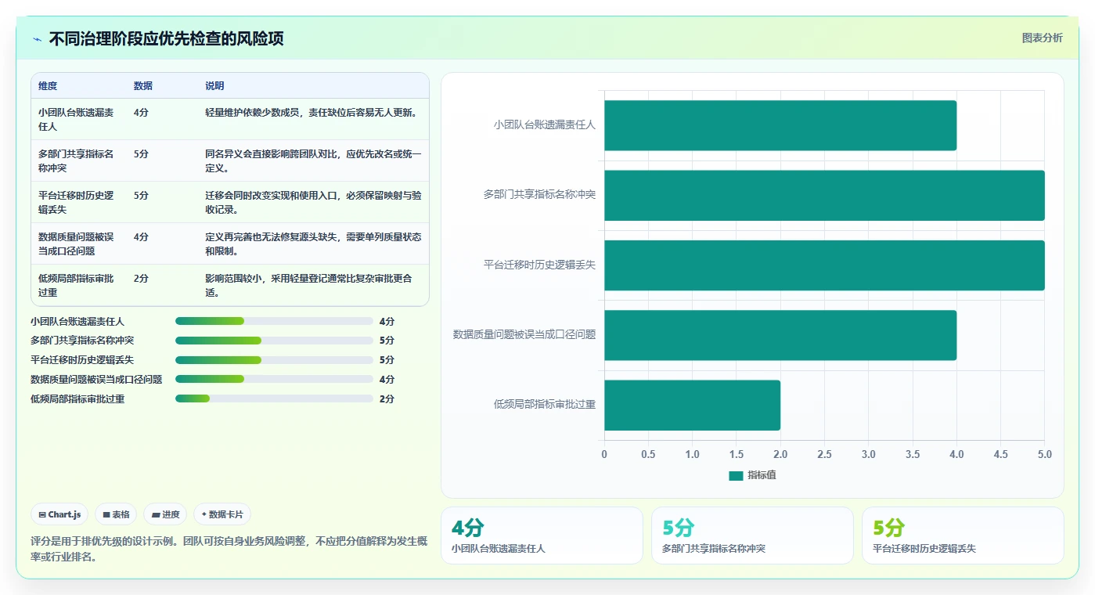1095x595 pixels.
Task: Toggle the 指标值 legend item in the chart
Action: point(752,475)
